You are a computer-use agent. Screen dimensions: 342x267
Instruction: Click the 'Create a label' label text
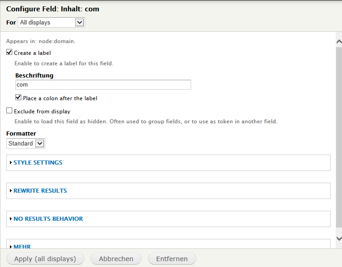(x=33, y=53)
